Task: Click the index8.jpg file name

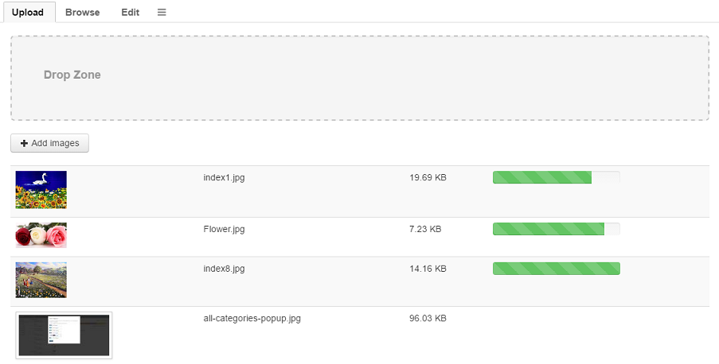Action: [x=224, y=269]
